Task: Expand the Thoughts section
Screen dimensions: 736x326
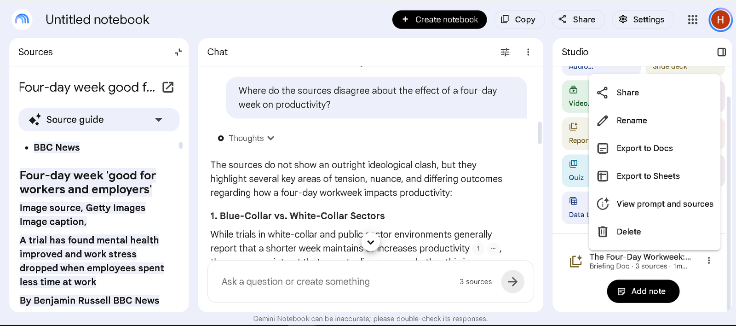Action: pos(247,138)
